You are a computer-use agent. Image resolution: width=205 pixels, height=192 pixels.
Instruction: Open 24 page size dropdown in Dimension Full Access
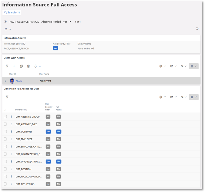[x=183, y=97]
